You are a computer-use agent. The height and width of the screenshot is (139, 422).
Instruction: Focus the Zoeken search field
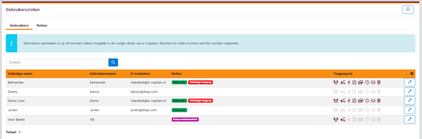[x=57, y=62]
